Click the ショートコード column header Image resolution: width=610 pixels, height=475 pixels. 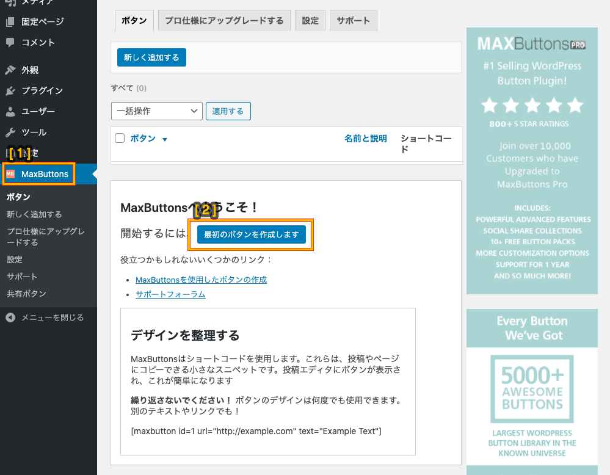426,143
